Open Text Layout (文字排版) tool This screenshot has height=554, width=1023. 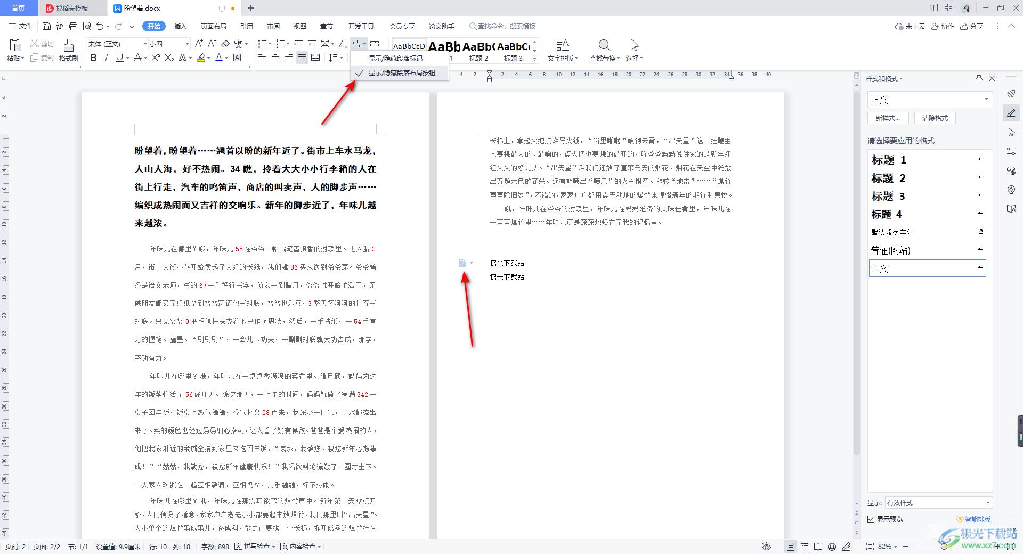(x=562, y=50)
